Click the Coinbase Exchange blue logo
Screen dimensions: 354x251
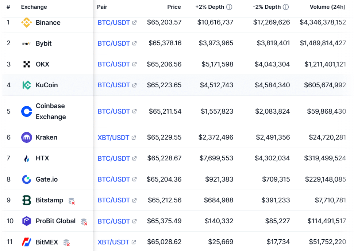pyautogui.click(x=27, y=111)
